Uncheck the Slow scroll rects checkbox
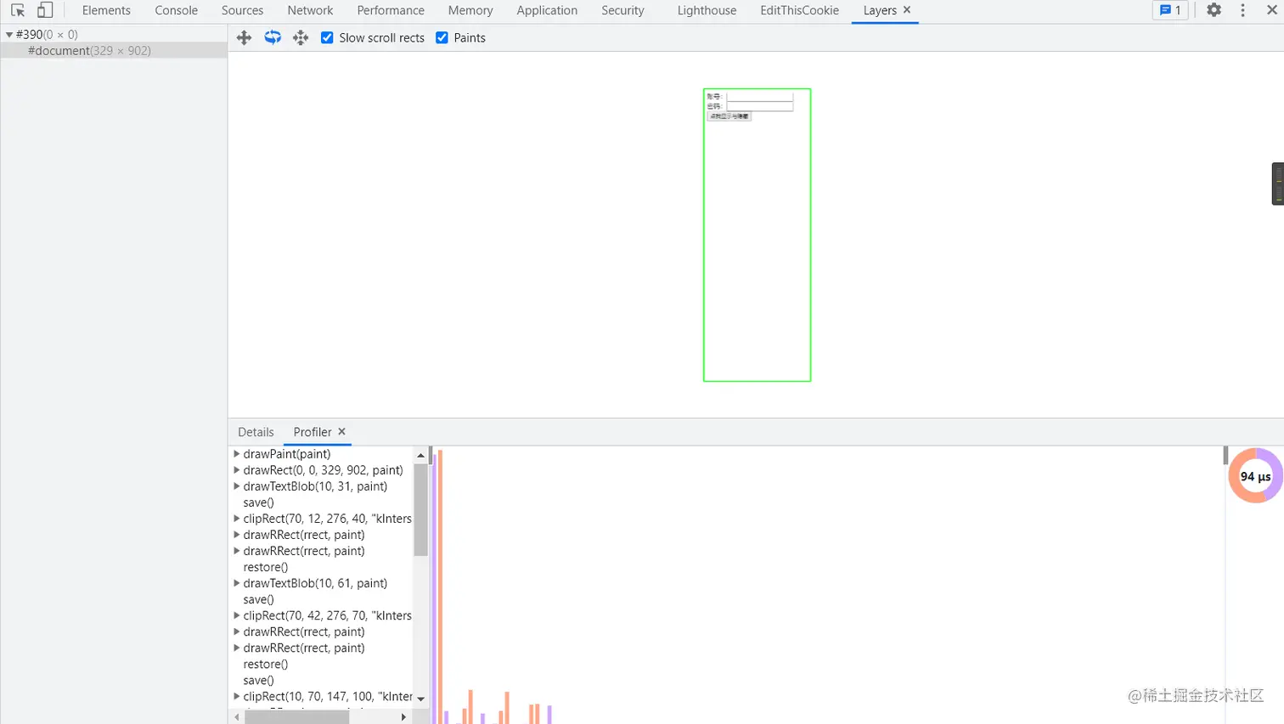This screenshot has width=1284, height=724. click(x=327, y=37)
